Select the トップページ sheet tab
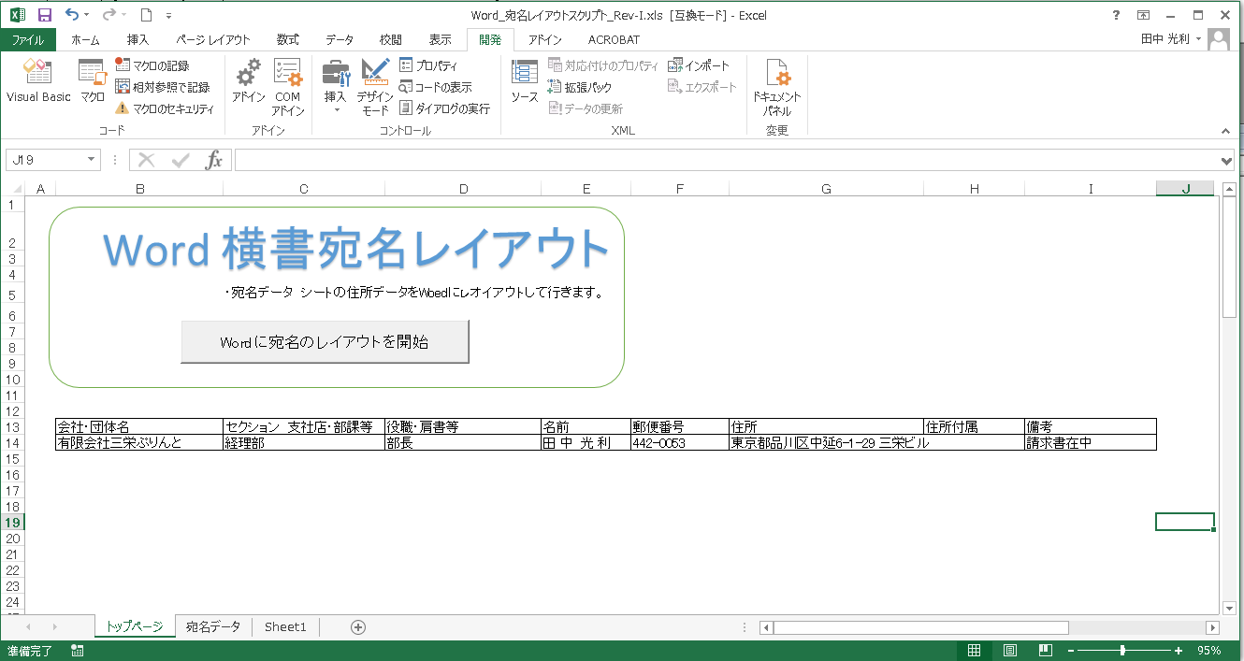The height and width of the screenshot is (661, 1244). click(135, 626)
